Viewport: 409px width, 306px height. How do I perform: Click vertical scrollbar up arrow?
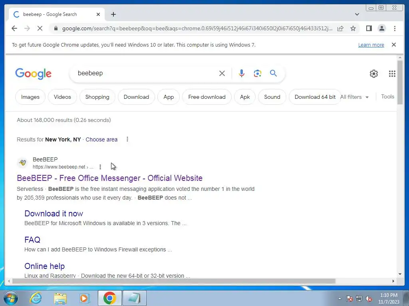pyautogui.click(x=400, y=57)
